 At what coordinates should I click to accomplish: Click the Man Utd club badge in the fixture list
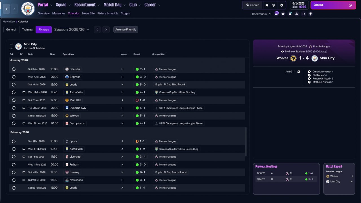(x=67, y=100)
